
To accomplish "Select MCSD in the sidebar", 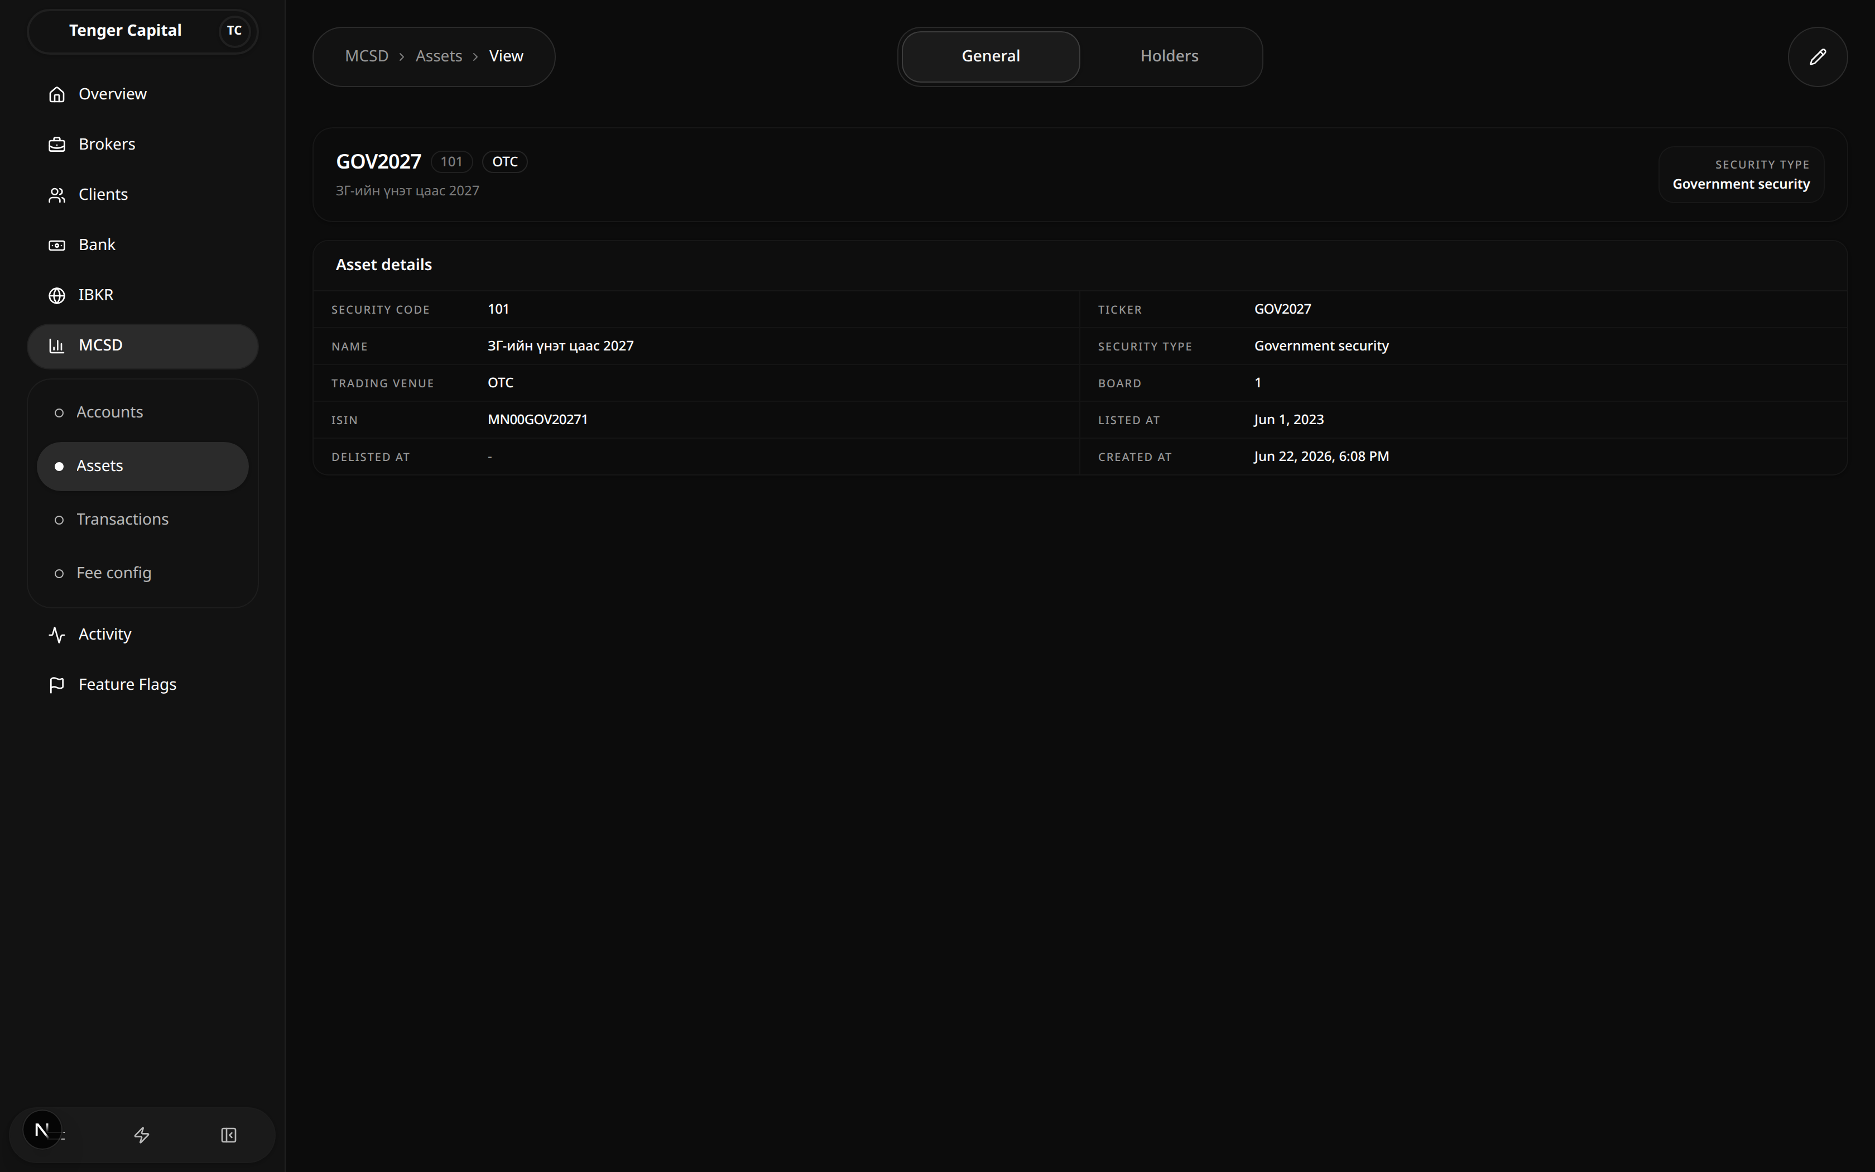I will point(142,345).
